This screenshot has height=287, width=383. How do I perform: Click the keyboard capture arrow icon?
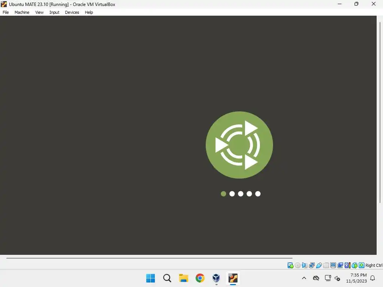[362, 265]
